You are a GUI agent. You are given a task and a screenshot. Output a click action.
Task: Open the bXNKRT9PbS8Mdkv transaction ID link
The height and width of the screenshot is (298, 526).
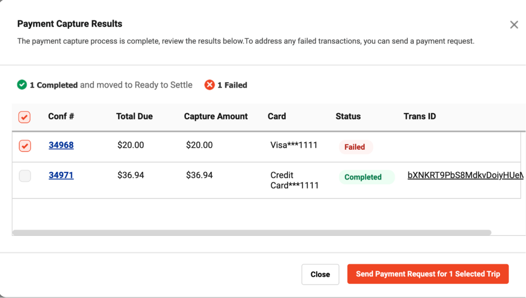click(465, 175)
